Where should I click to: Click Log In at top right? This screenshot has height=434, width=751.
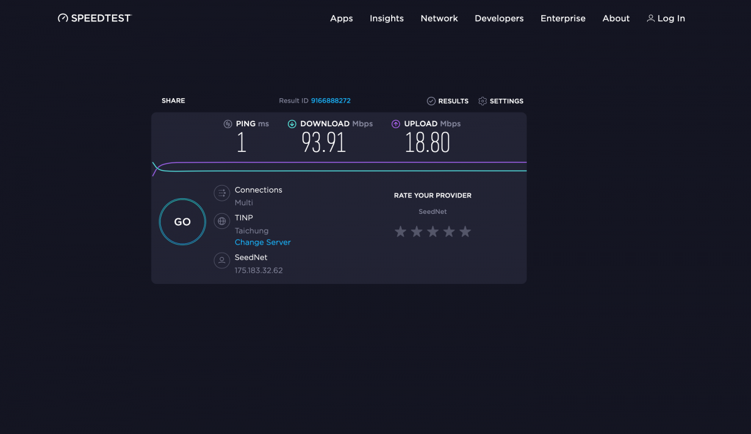[x=666, y=18]
